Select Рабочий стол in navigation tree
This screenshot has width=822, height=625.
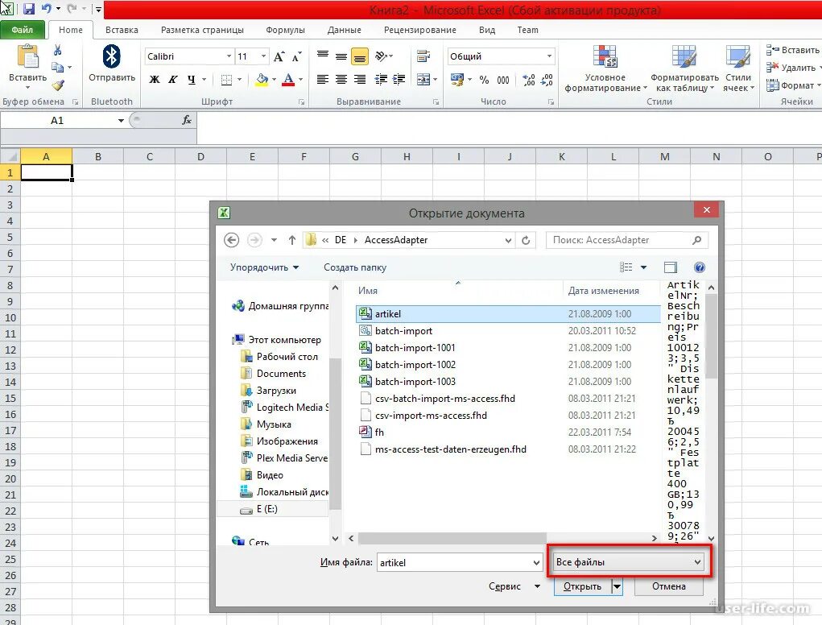tap(287, 357)
